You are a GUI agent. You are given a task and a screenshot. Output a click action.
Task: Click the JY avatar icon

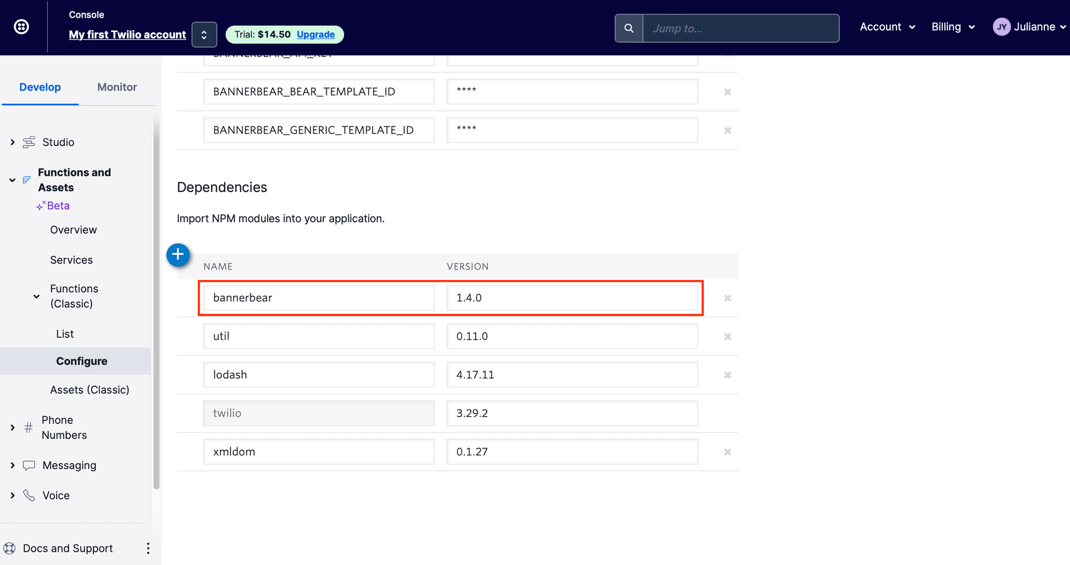(1002, 27)
